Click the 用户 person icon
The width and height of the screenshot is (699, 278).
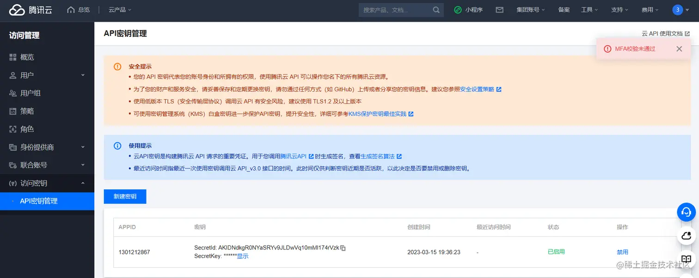point(12,75)
